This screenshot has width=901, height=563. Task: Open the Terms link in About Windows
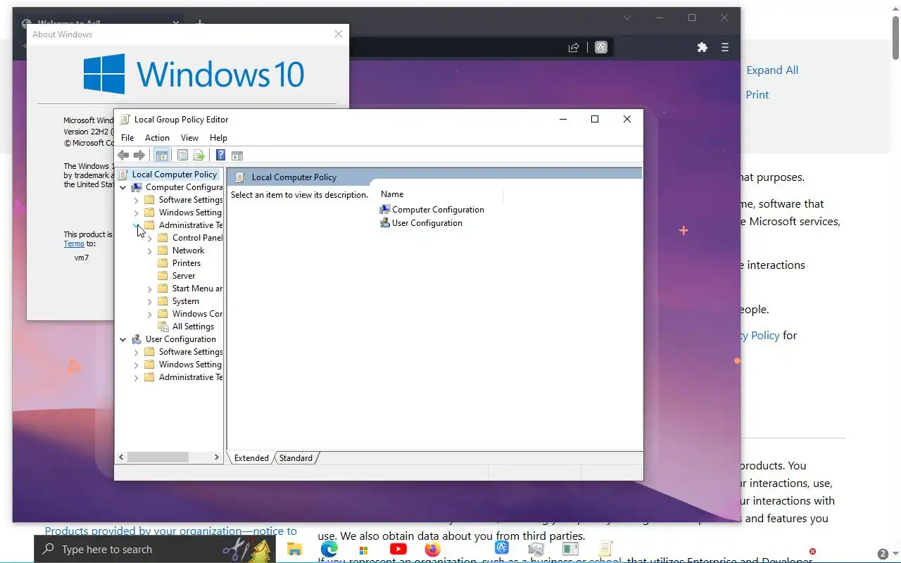pos(74,243)
